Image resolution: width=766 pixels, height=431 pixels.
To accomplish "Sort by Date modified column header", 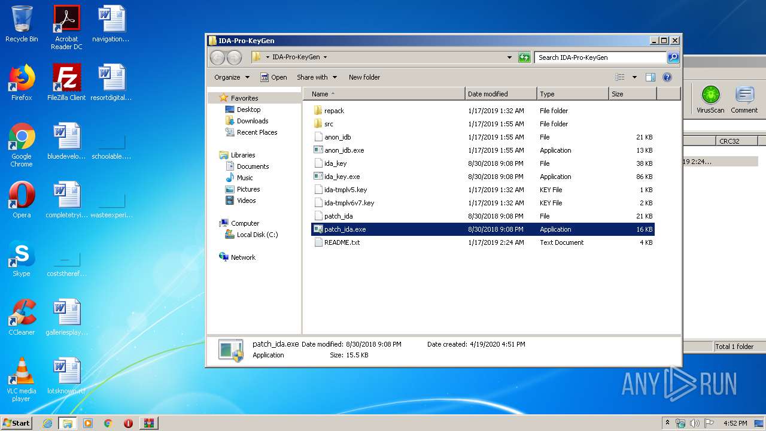I will click(x=501, y=94).
